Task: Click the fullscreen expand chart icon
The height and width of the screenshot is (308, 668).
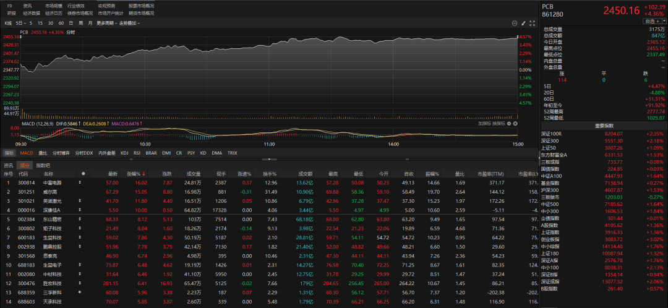Action: (x=532, y=24)
